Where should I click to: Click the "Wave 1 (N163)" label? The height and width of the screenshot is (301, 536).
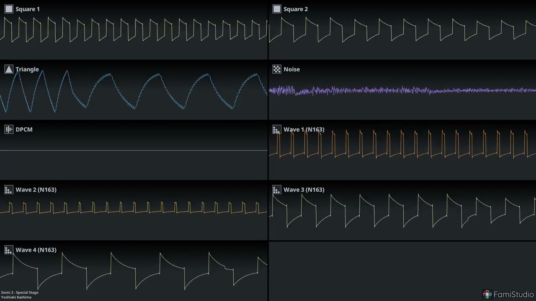click(x=304, y=130)
